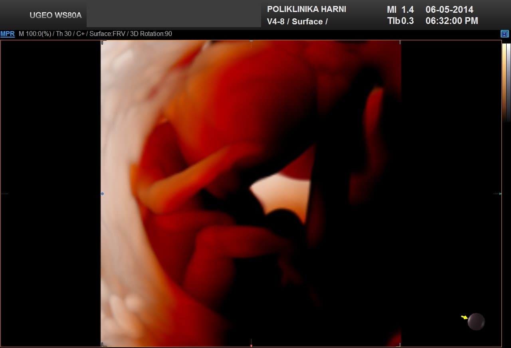Click the top-right ROI corner bracket
This screenshot has height=348, width=511.
[x=400, y=42]
